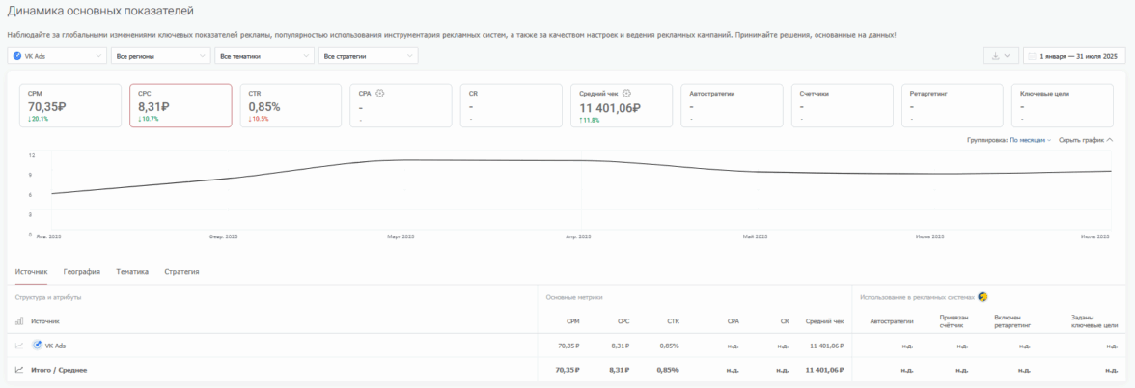Click the download export icon button
Screen dimensions: 1135x388
995,56
